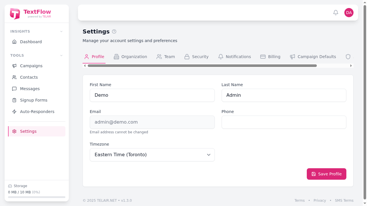The height and width of the screenshot is (206, 367).
Task: Click the Messages chat bubble icon
Action: (x=14, y=89)
